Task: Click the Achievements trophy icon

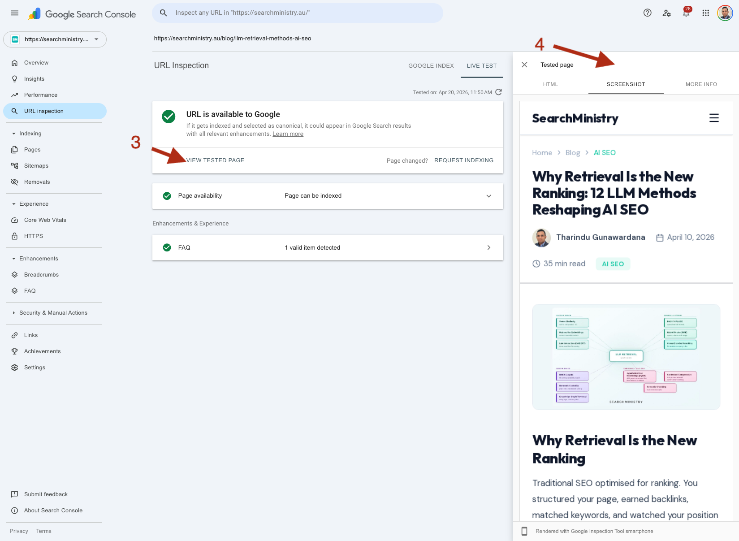Action: (15, 351)
